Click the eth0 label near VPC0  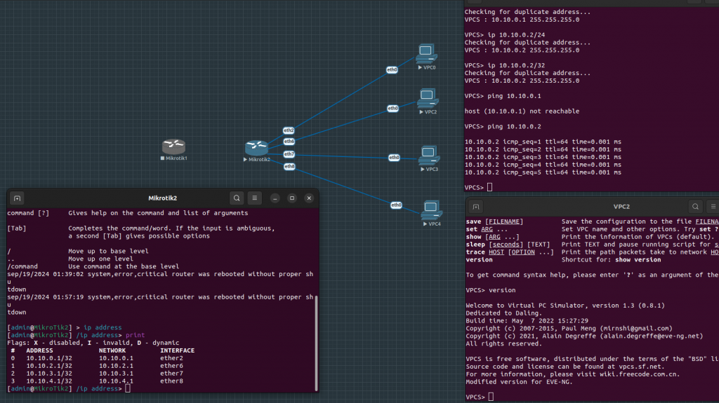click(392, 70)
